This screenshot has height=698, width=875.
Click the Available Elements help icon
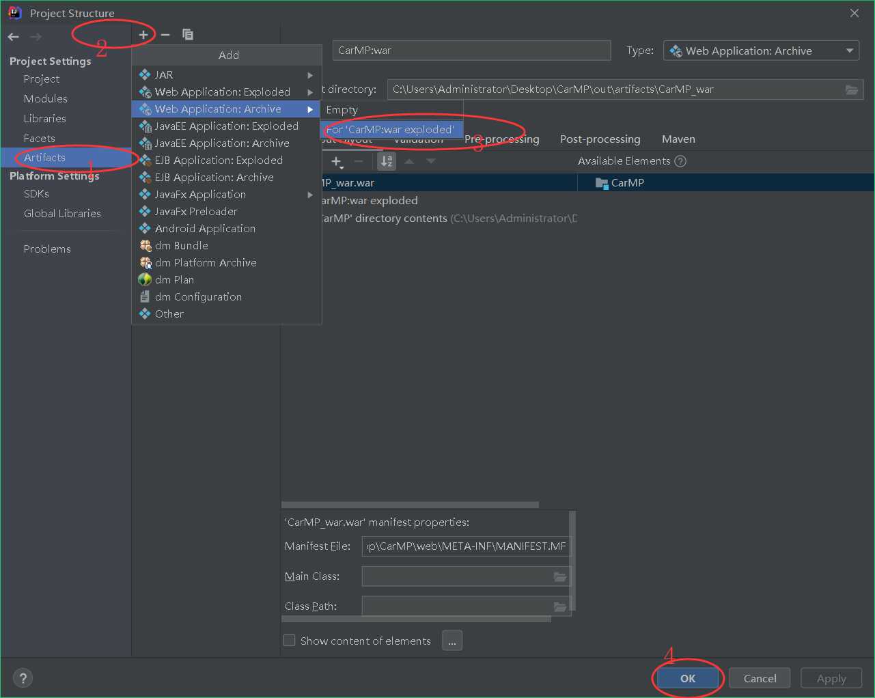point(680,161)
